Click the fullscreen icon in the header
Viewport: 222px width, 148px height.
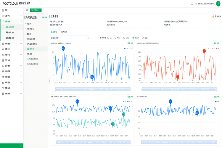[x=192, y=4]
